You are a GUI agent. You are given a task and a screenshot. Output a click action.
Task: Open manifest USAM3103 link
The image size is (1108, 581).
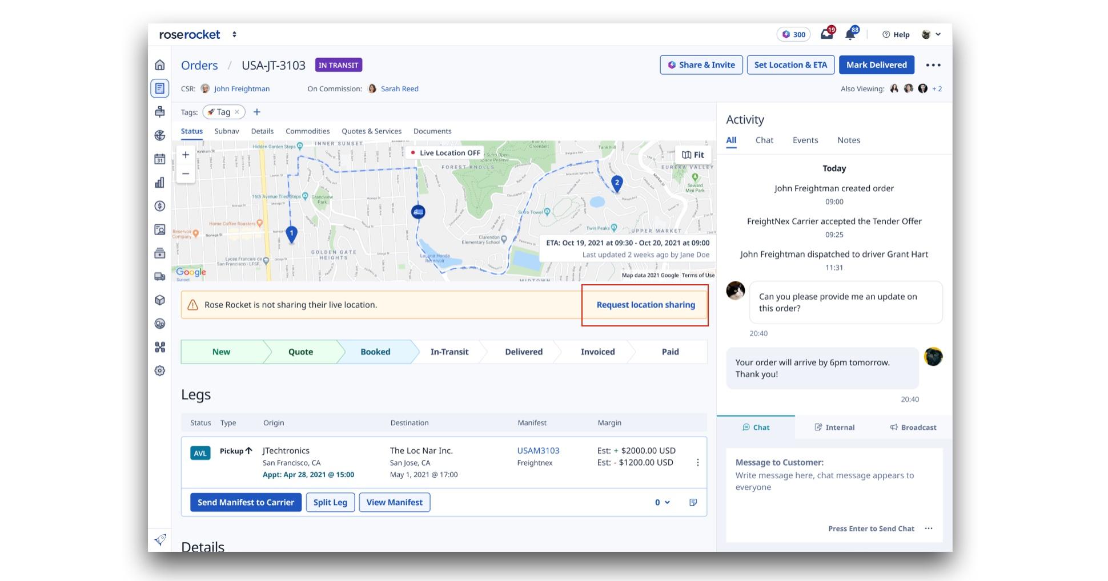(x=538, y=450)
